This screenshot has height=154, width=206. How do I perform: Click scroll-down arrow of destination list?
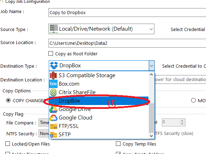click(151, 136)
